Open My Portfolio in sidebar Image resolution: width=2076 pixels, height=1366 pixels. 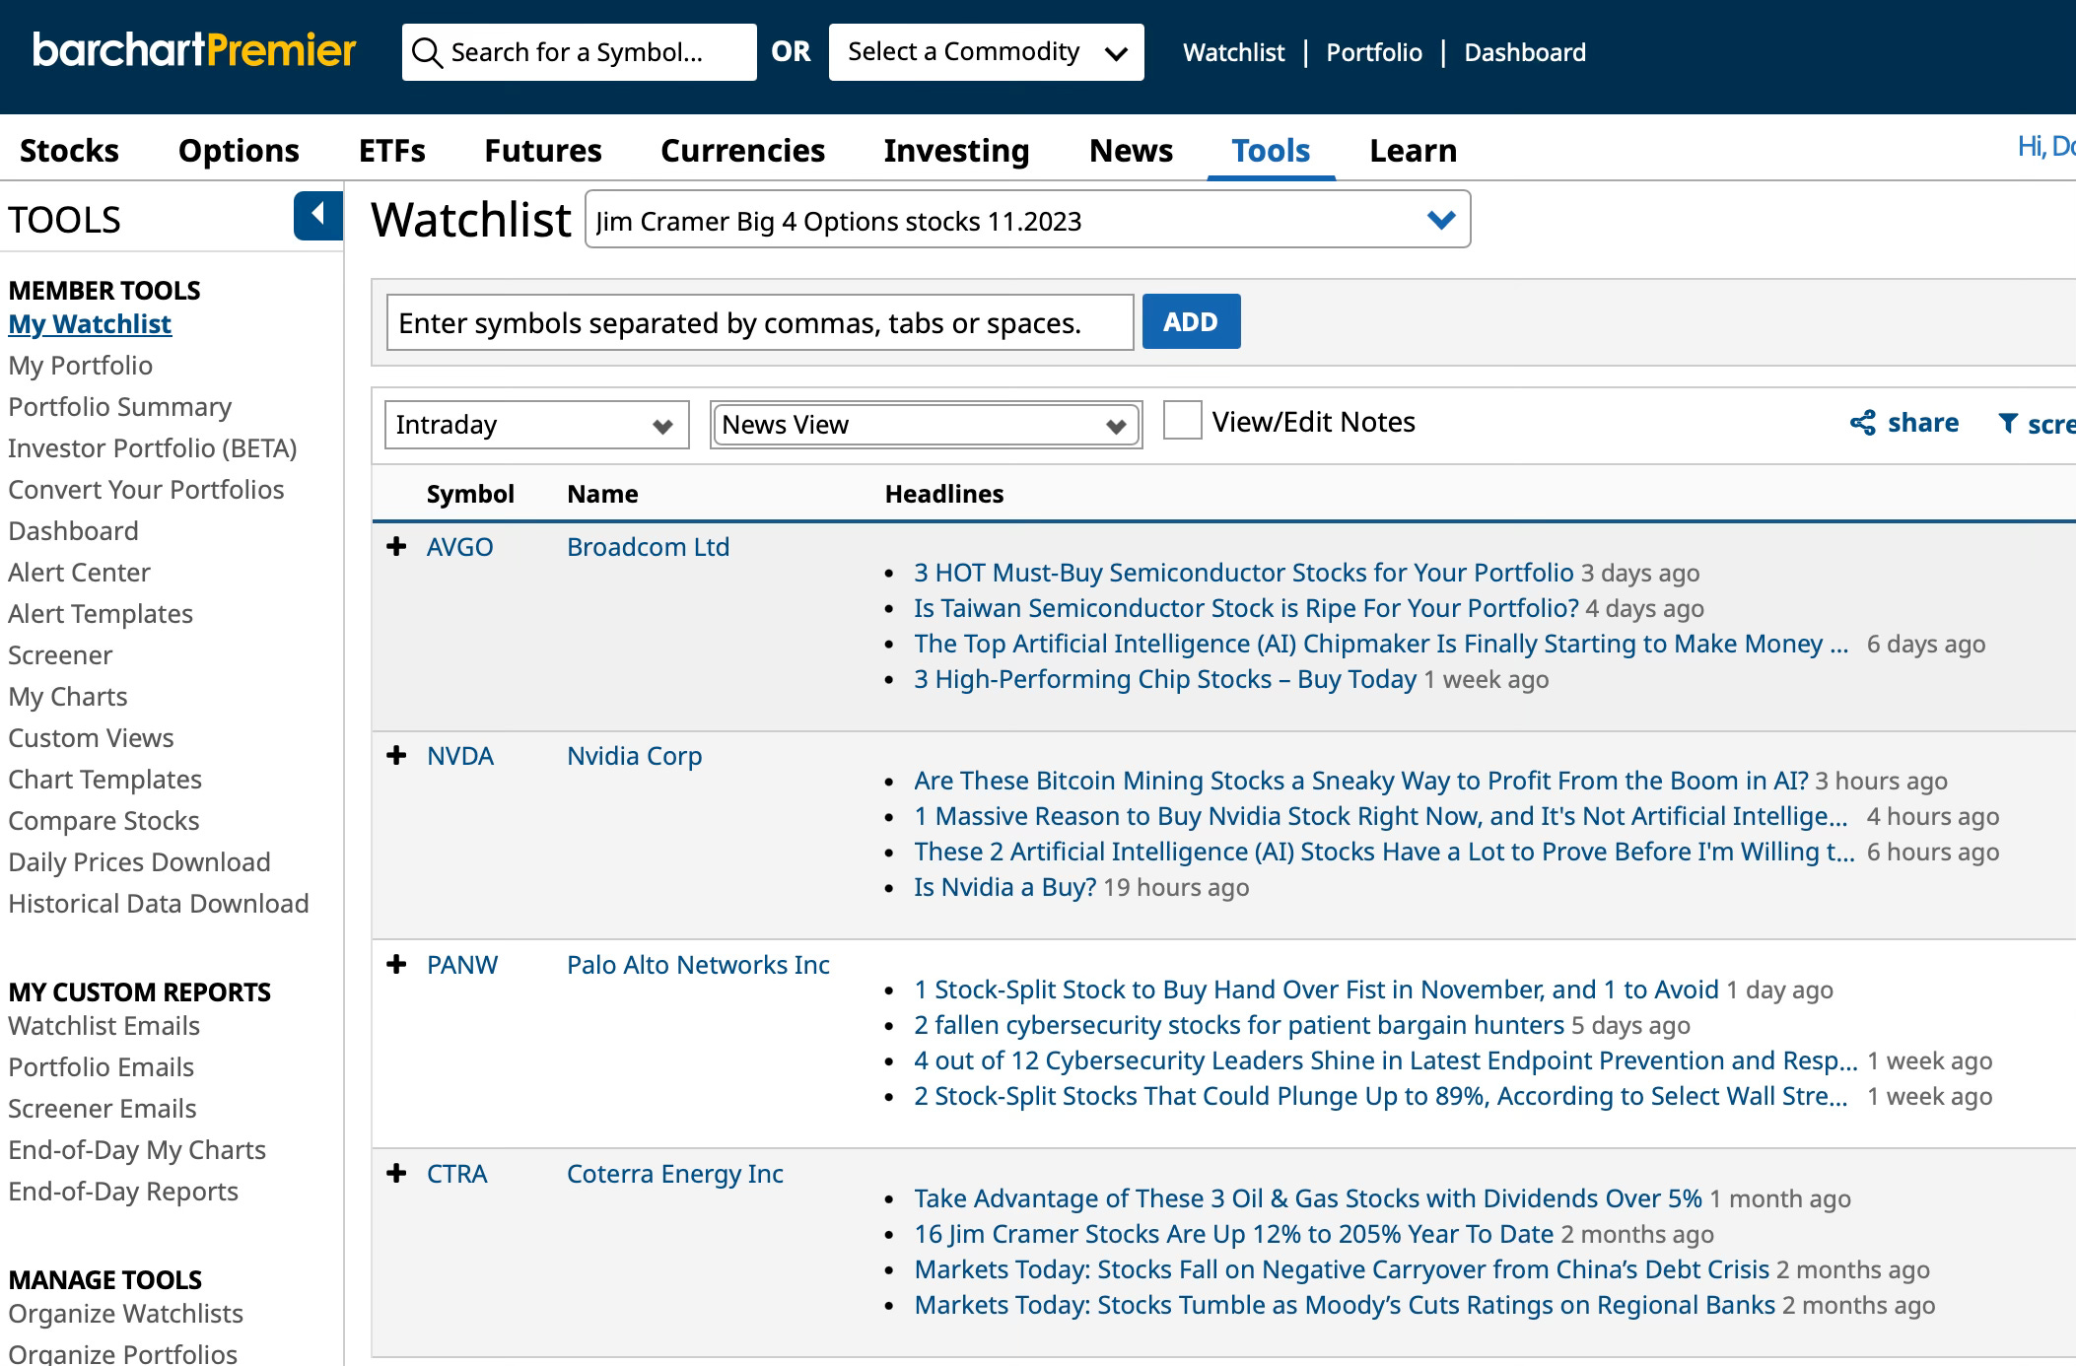click(x=80, y=366)
